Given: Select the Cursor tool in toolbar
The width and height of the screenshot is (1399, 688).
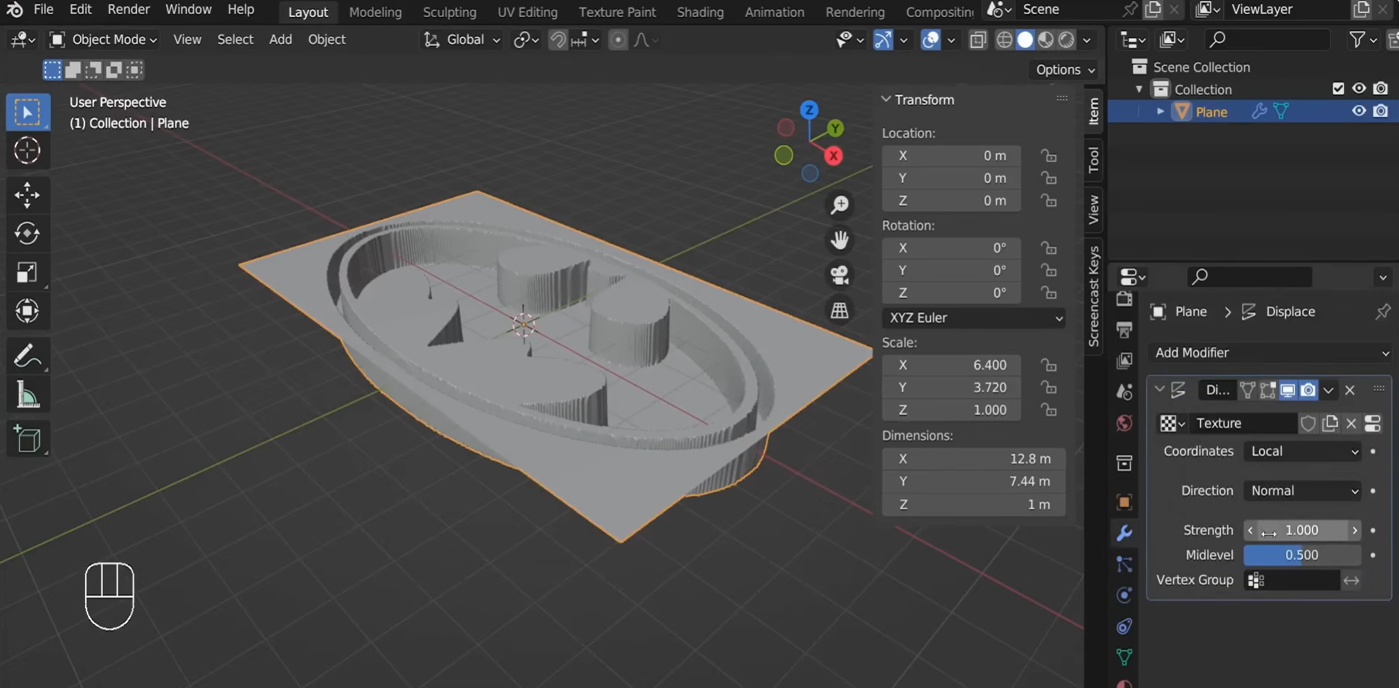Looking at the screenshot, I should point(27,151).
